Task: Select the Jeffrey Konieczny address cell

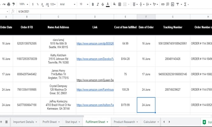Action: click(58, 105)
